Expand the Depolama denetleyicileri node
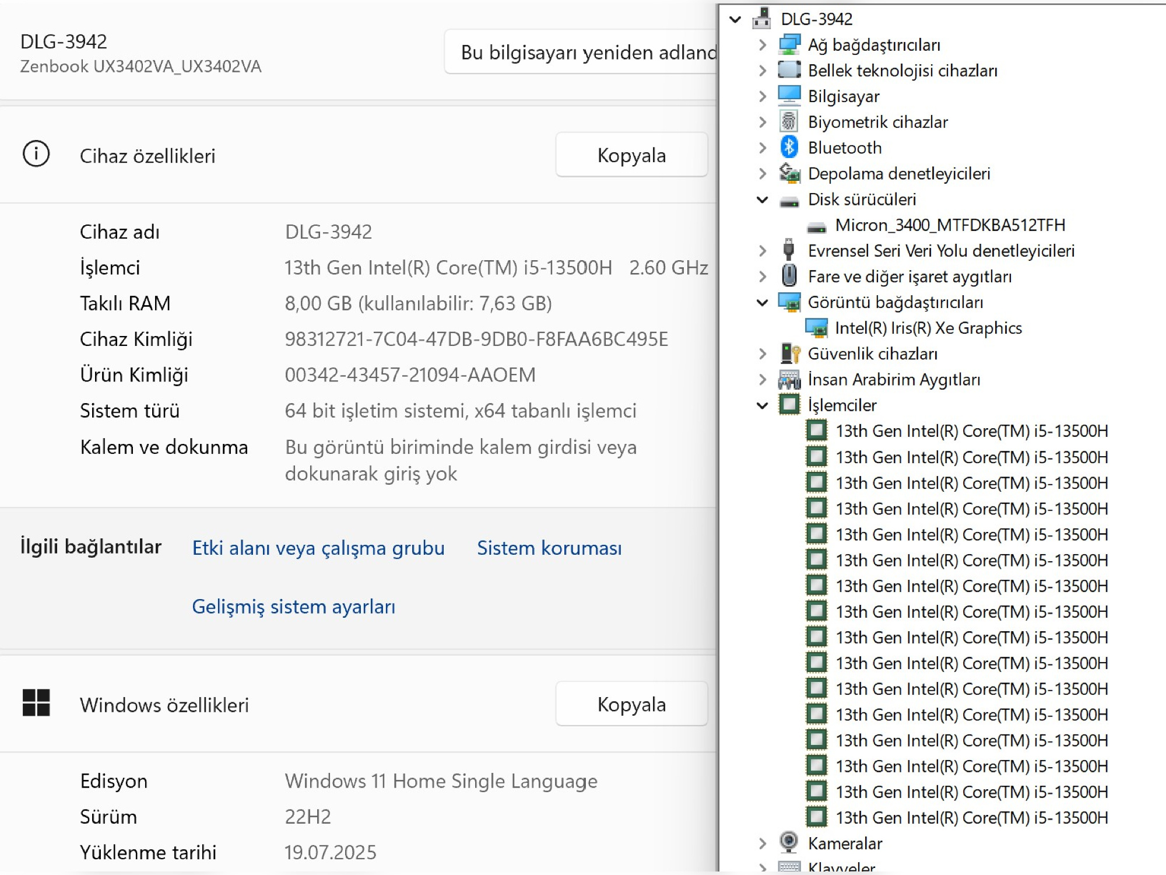 (x=763, y=173)
